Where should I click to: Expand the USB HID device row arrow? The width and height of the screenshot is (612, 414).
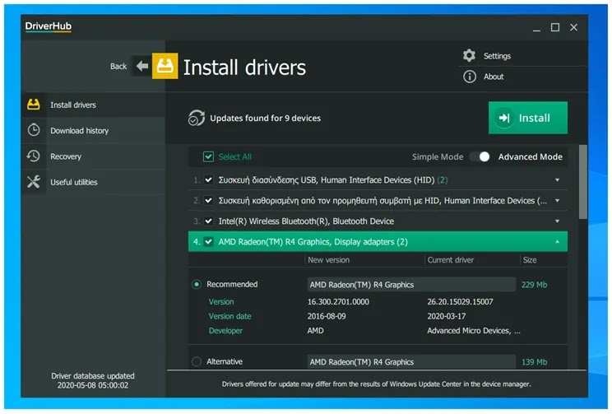point(558,179)
